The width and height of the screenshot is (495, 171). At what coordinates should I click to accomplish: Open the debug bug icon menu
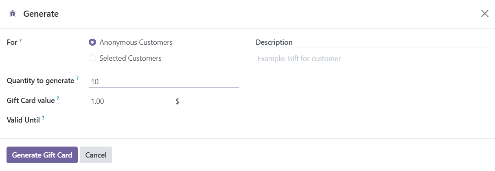click(x=13, y=14)
